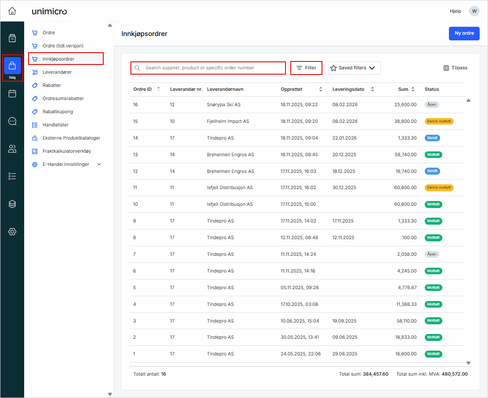Open the archive box icon in left rail
Screen dimensions: 488x398
[x=12, y=38]
